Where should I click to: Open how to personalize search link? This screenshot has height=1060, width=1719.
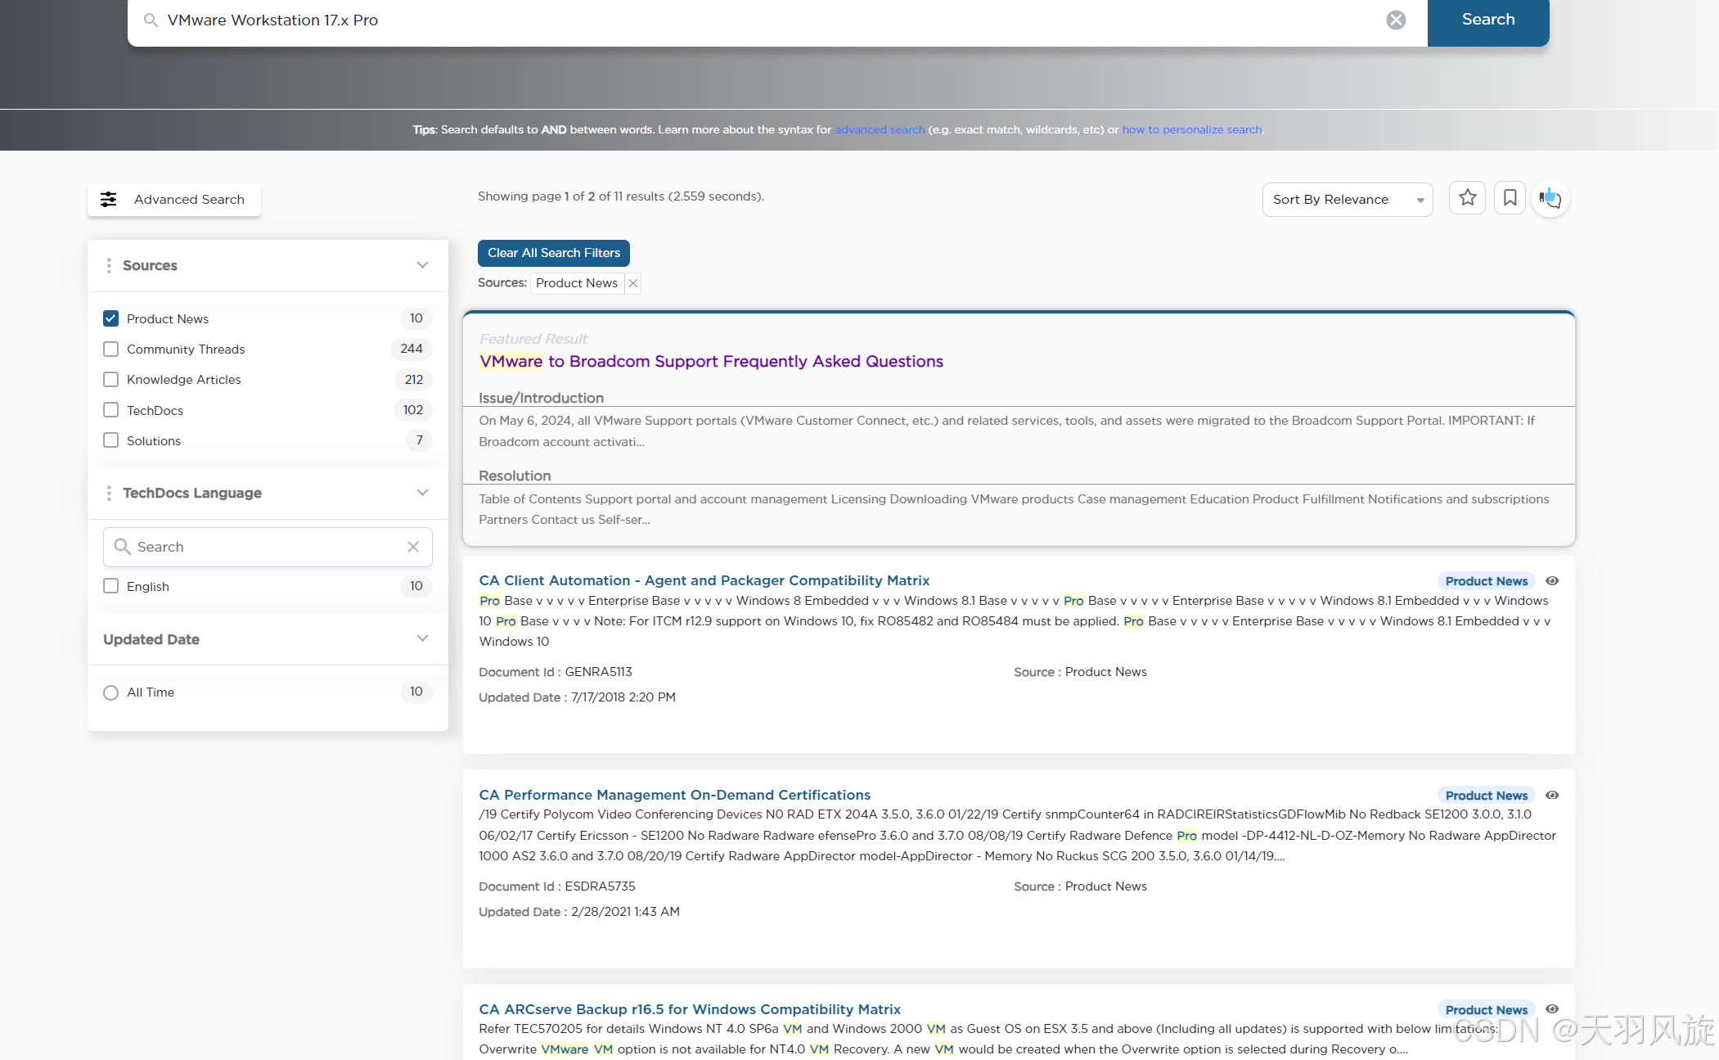click(1191, 129)
